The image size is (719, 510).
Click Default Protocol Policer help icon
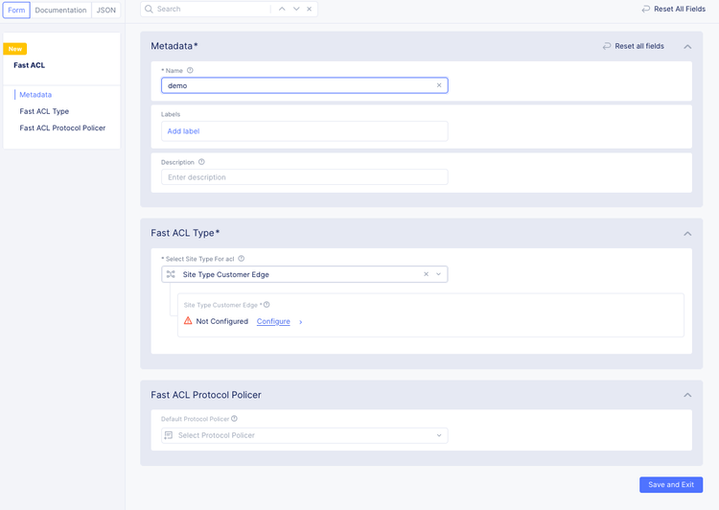click(x=235, y=419)
